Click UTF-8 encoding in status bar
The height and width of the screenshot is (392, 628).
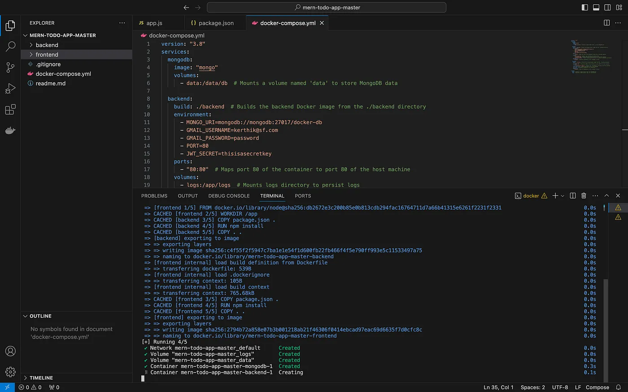pyautogui.click(x=560, y=388)
